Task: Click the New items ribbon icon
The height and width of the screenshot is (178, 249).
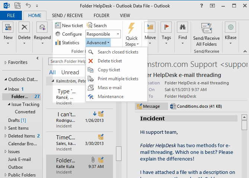Action: click(8, 27)
